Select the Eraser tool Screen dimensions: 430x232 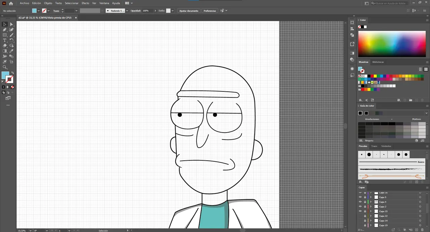5,46
